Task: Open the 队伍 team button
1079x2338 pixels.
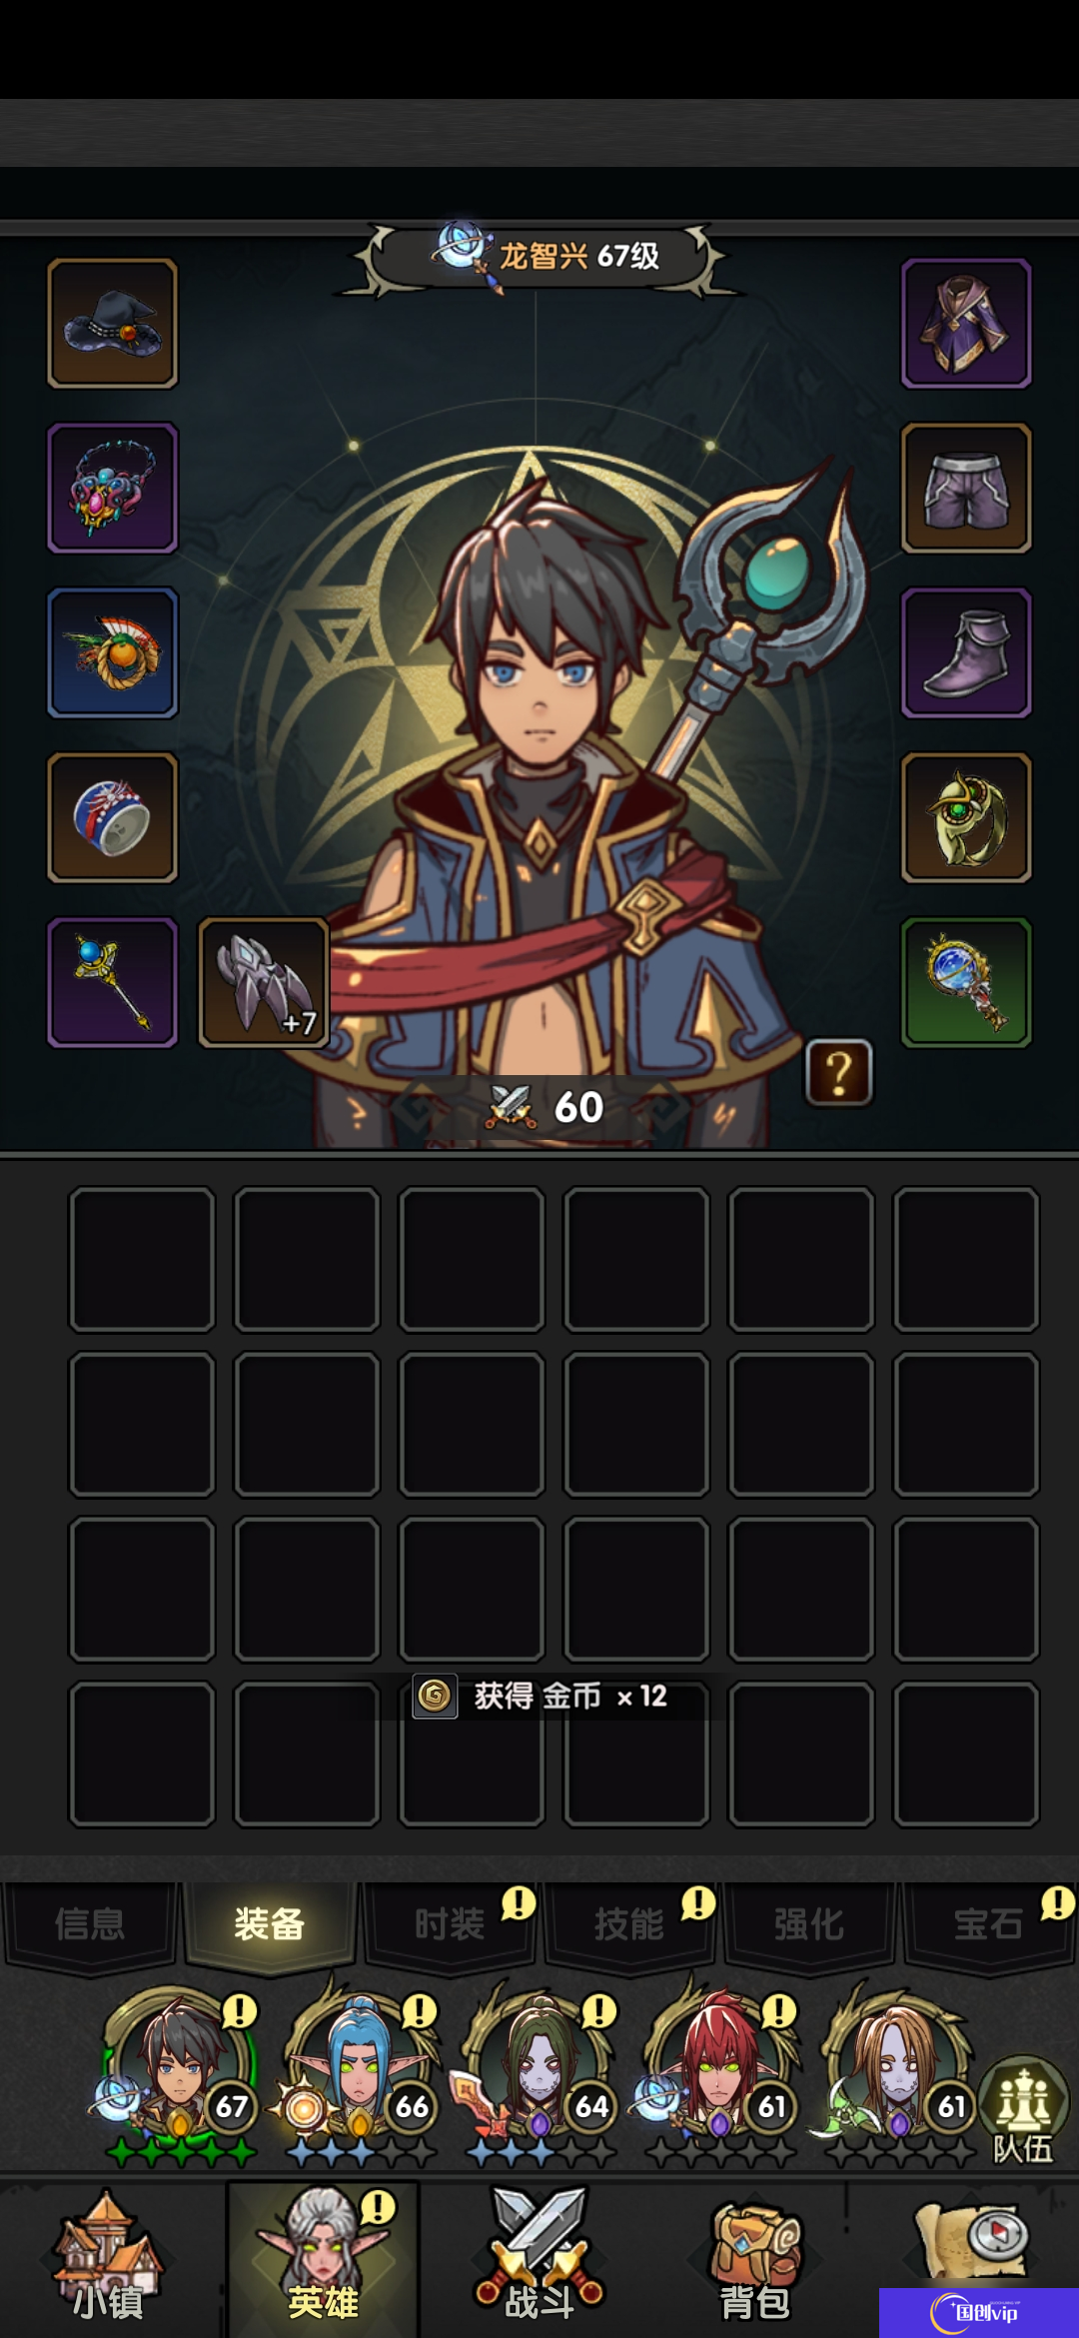Action: pos(1023,2110)
